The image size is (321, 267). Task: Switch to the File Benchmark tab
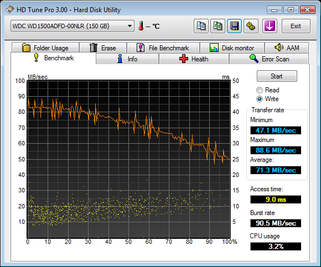click(x=163, y=48)
